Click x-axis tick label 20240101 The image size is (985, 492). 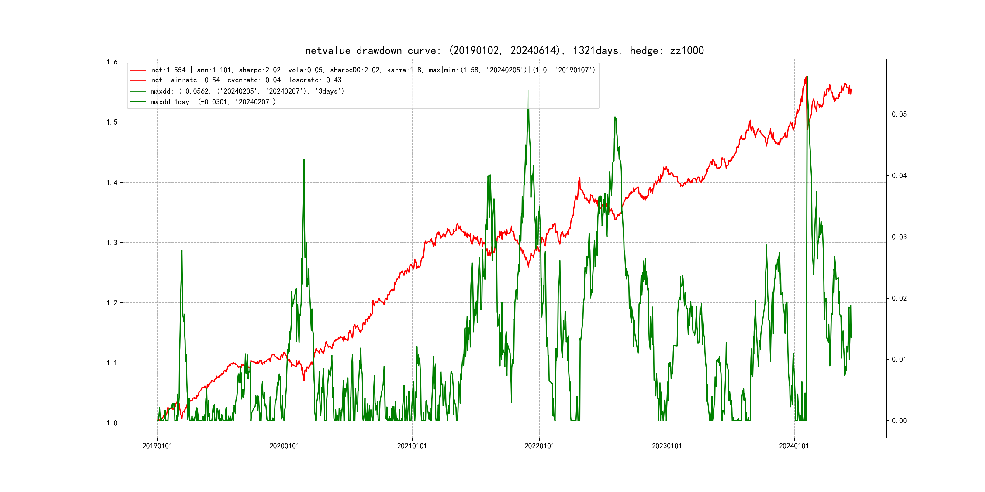794,446
